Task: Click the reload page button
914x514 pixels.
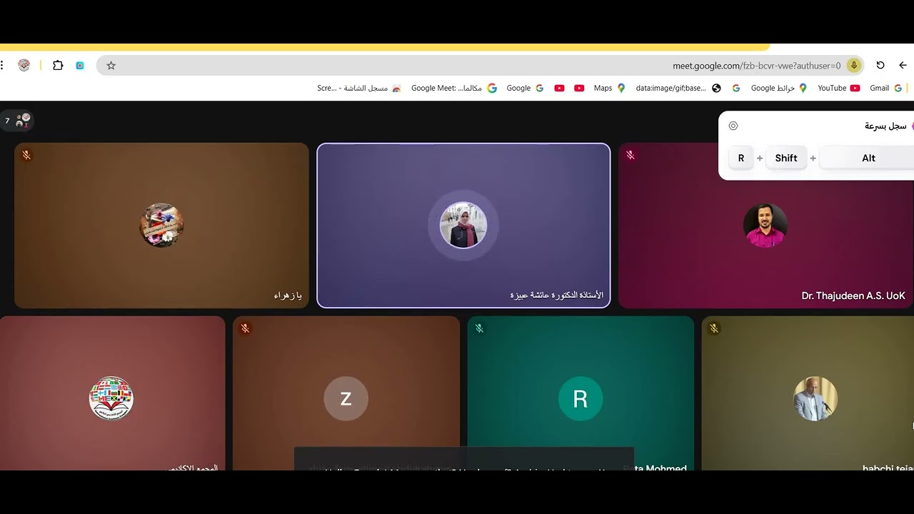Action: pos(880,65)
